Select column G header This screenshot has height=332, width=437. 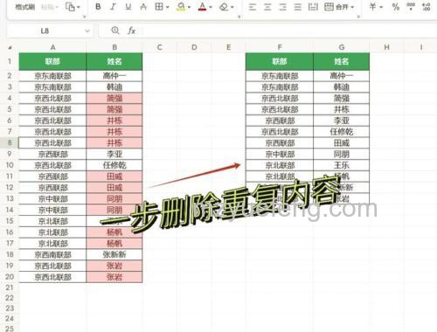pyautogui.click(x=342, y=47)
